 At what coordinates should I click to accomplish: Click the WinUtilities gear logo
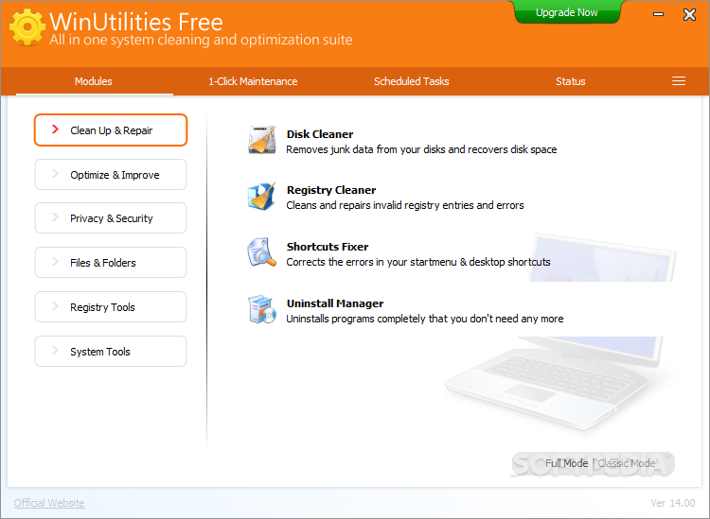[x=27, y=27]
